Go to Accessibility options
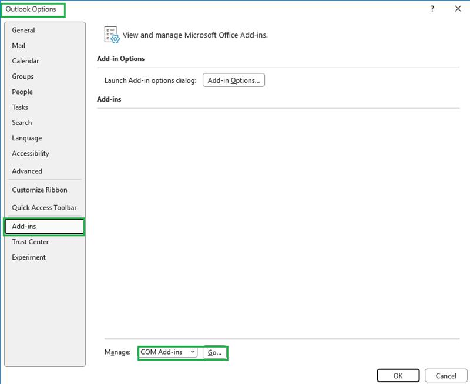Screen dimensions: 470x384 (x=45, y=153)
